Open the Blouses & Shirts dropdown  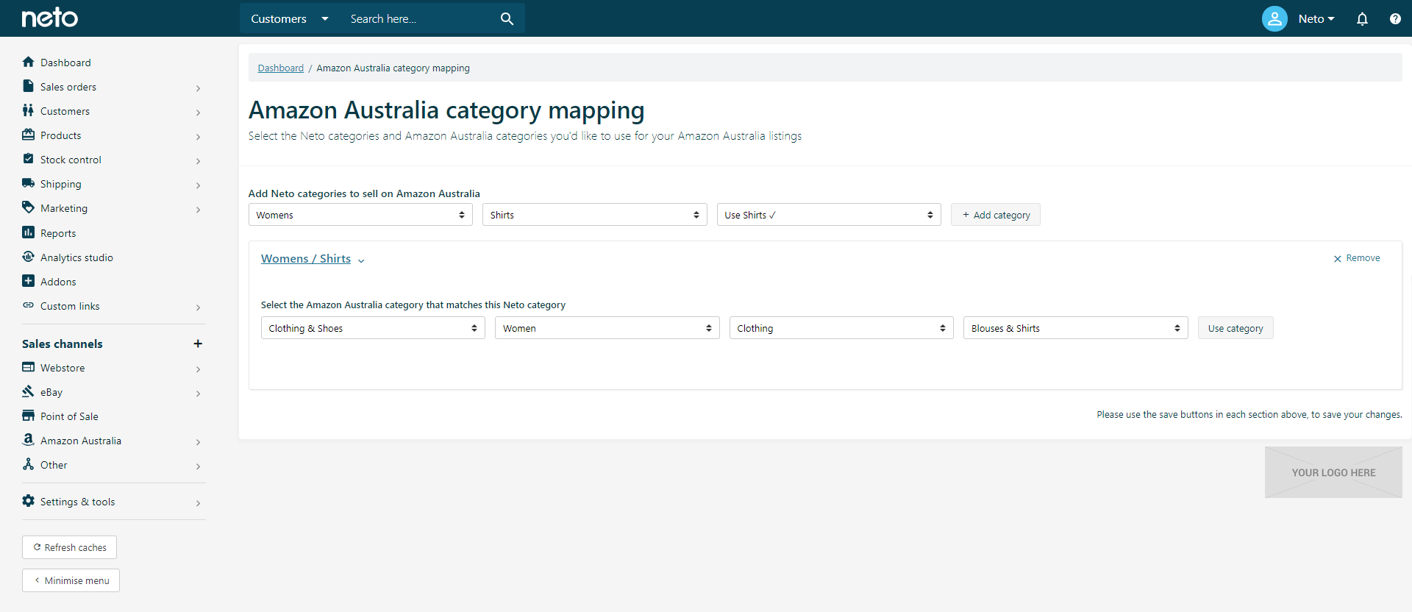[1075, 328]
